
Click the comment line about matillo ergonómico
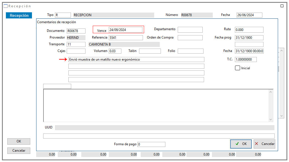[x=136, y=59]
